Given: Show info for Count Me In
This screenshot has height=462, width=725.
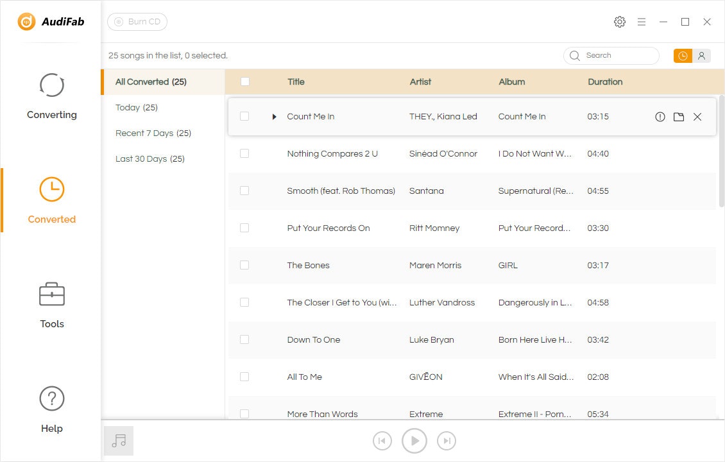Looking at the screenshot, I should click(x=660, y=117).
